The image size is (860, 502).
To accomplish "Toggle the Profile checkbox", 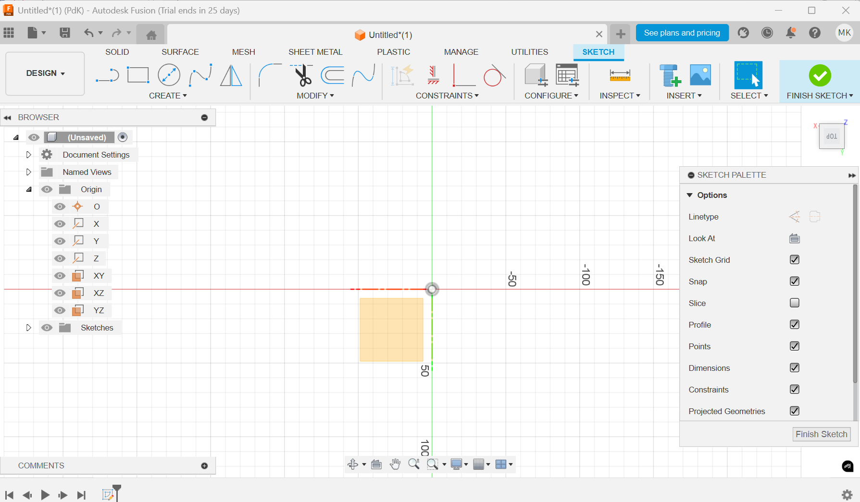I will (795, 325).
